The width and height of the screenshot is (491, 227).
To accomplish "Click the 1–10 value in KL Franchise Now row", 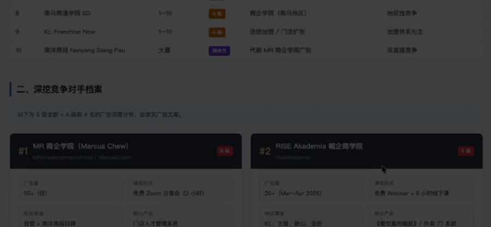I will click(165, 32).
